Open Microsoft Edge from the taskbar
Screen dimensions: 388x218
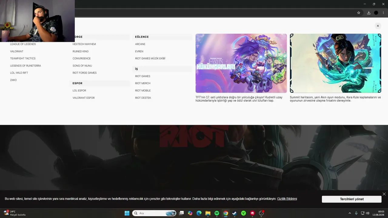coord(199,213)
